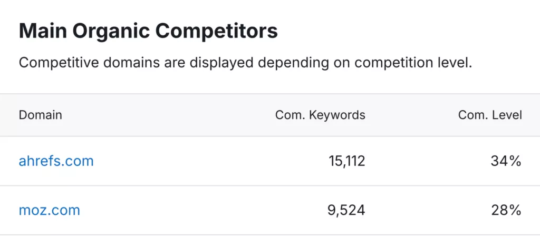
Task: Sort by Com. Keywords column header
Action: pyautogui.click(x=320, y=115)
